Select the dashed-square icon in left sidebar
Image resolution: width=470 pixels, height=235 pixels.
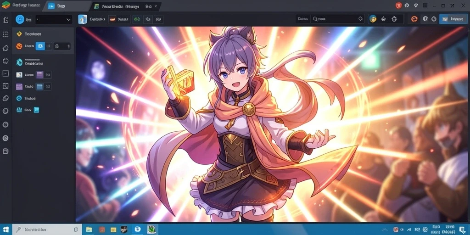coord(6,34)
